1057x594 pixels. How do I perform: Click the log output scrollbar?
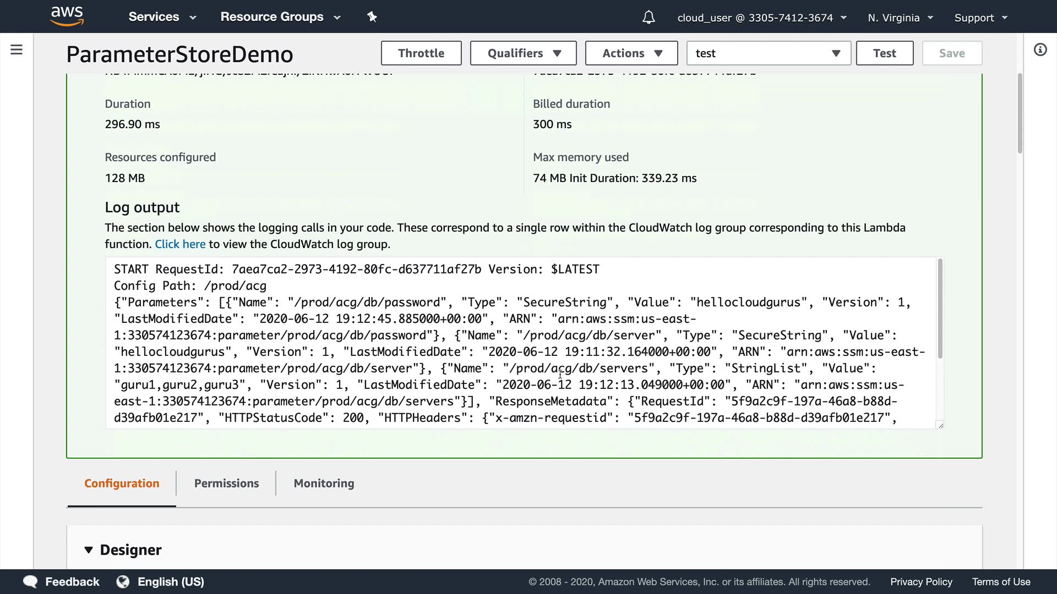click(x=940, y=308)
